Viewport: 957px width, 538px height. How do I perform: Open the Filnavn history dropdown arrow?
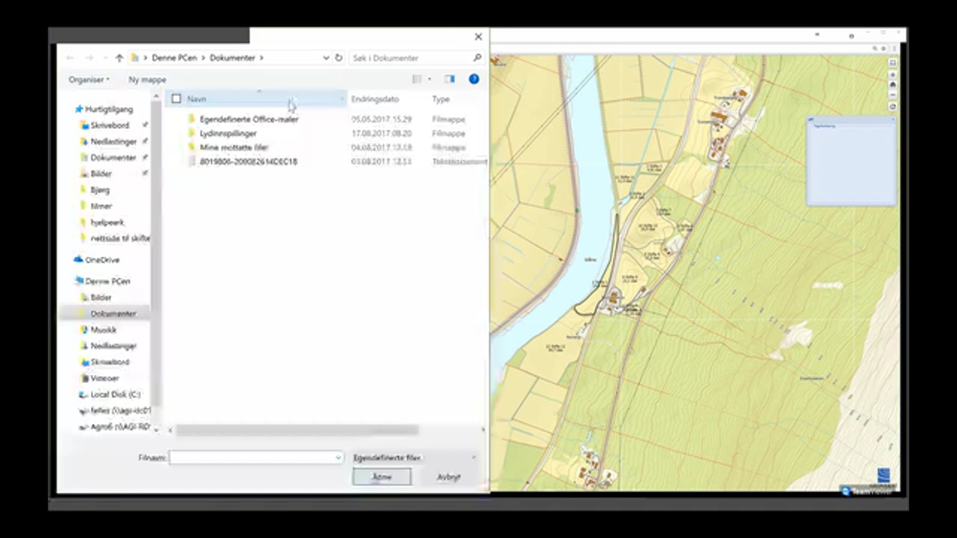point(338,457)
